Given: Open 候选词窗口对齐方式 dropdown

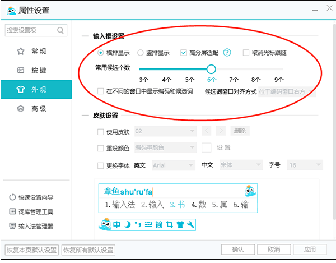Looking at the screenshot, I should (287, 92).
